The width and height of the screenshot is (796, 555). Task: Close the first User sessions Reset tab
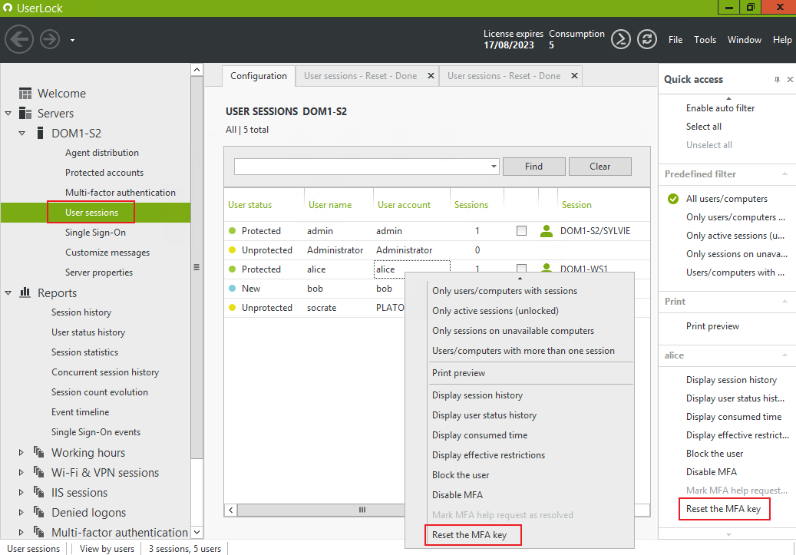point(431,76)
